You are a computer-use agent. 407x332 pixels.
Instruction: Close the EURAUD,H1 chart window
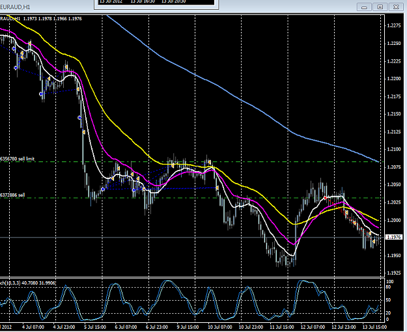396,7
